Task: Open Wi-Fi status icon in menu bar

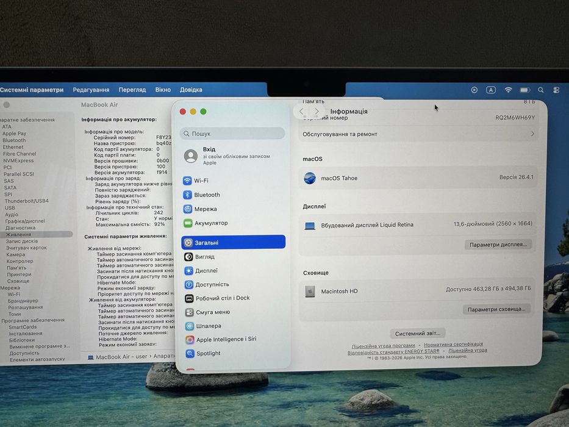Action: click(x=508, y=90)
